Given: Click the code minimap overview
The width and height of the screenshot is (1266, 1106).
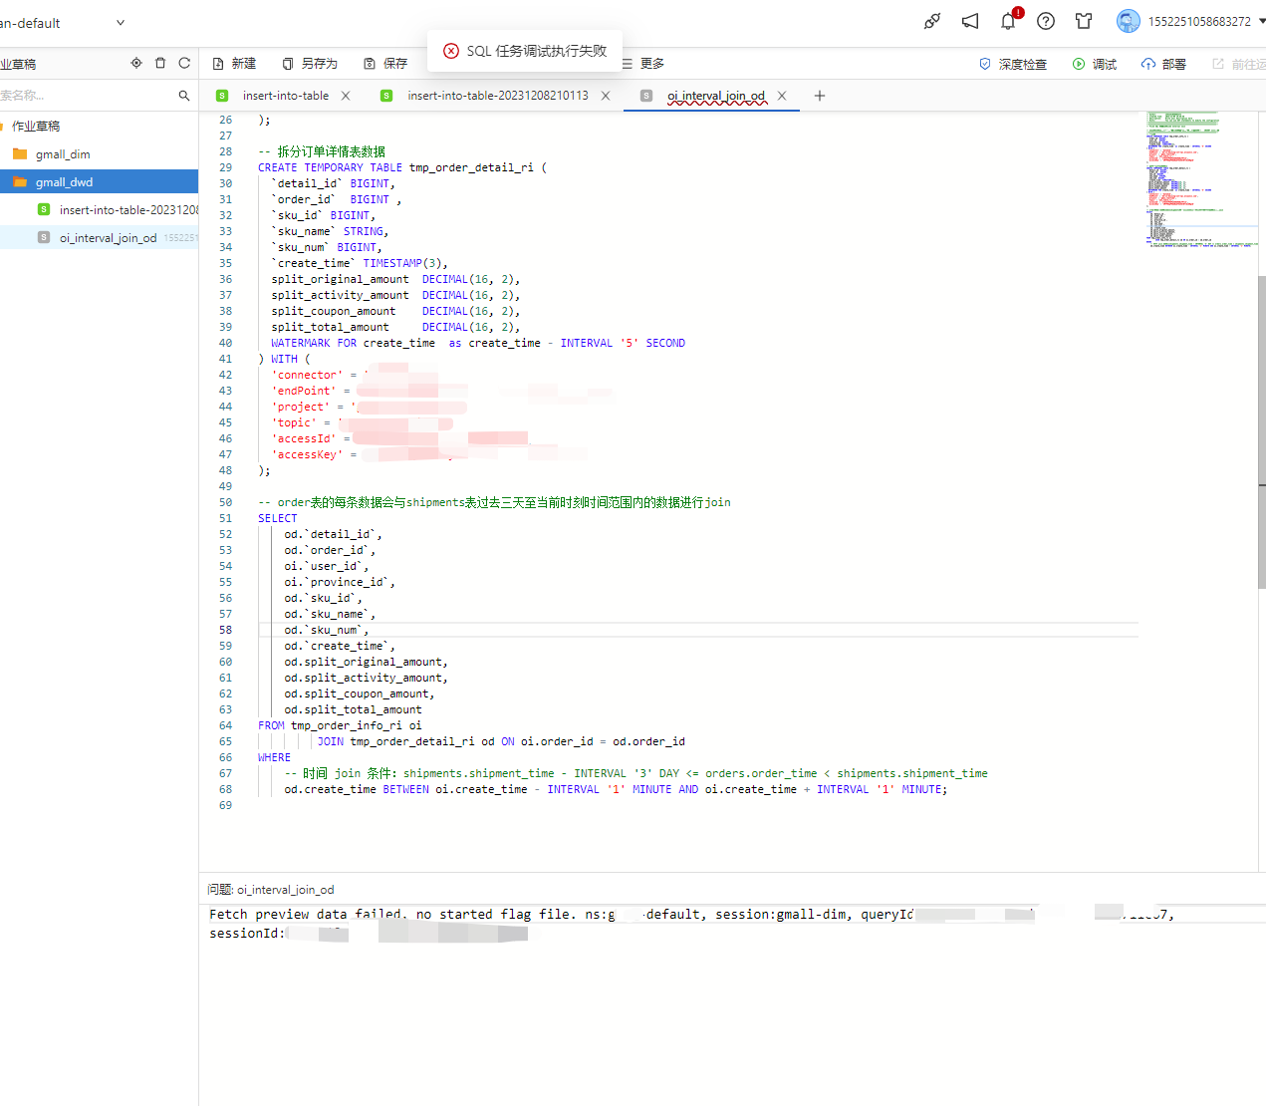Looking at the screenshot, I should 1200,179.
